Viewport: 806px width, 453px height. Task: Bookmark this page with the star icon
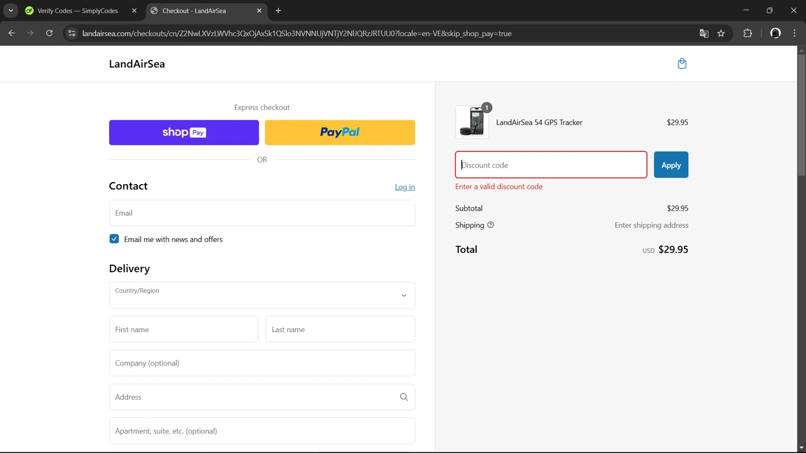click(x=721, y=33)
